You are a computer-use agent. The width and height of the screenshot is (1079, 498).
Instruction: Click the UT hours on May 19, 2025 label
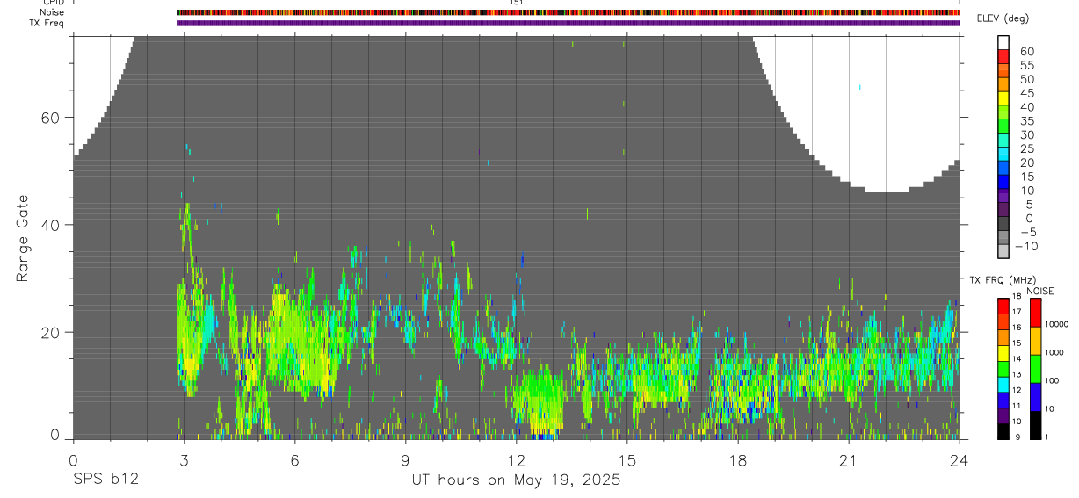click(x=516, y=480)
